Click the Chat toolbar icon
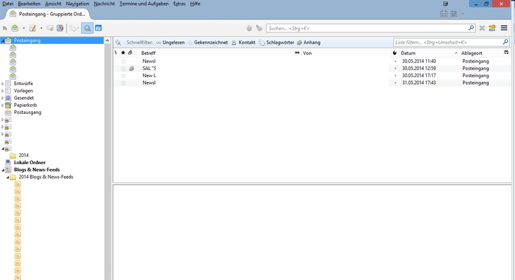515x280 pixels. 50,28
